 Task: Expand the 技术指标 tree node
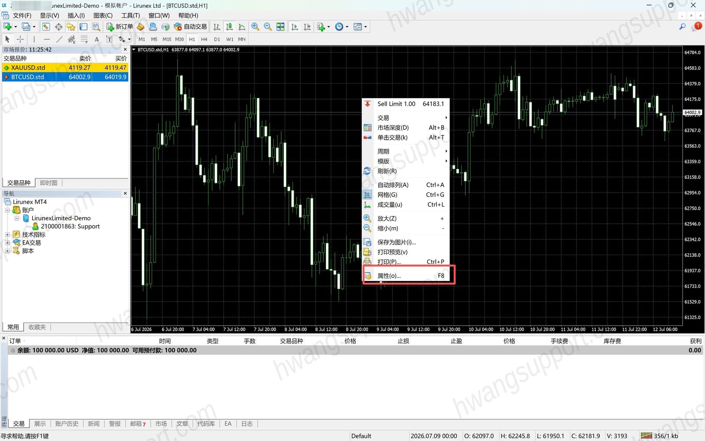point(7,234)
